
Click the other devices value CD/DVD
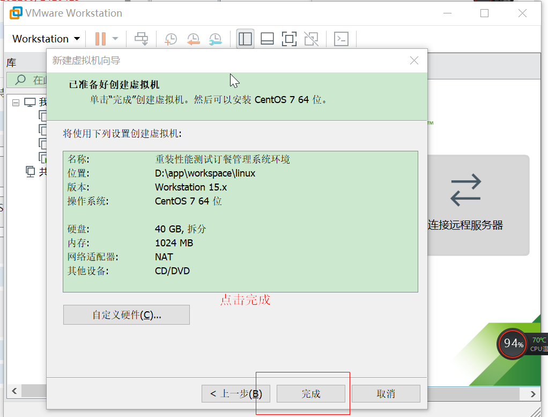pos(172,271)
